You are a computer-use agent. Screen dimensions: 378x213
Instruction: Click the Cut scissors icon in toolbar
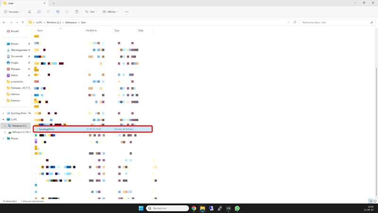click(x=29, y=12)
